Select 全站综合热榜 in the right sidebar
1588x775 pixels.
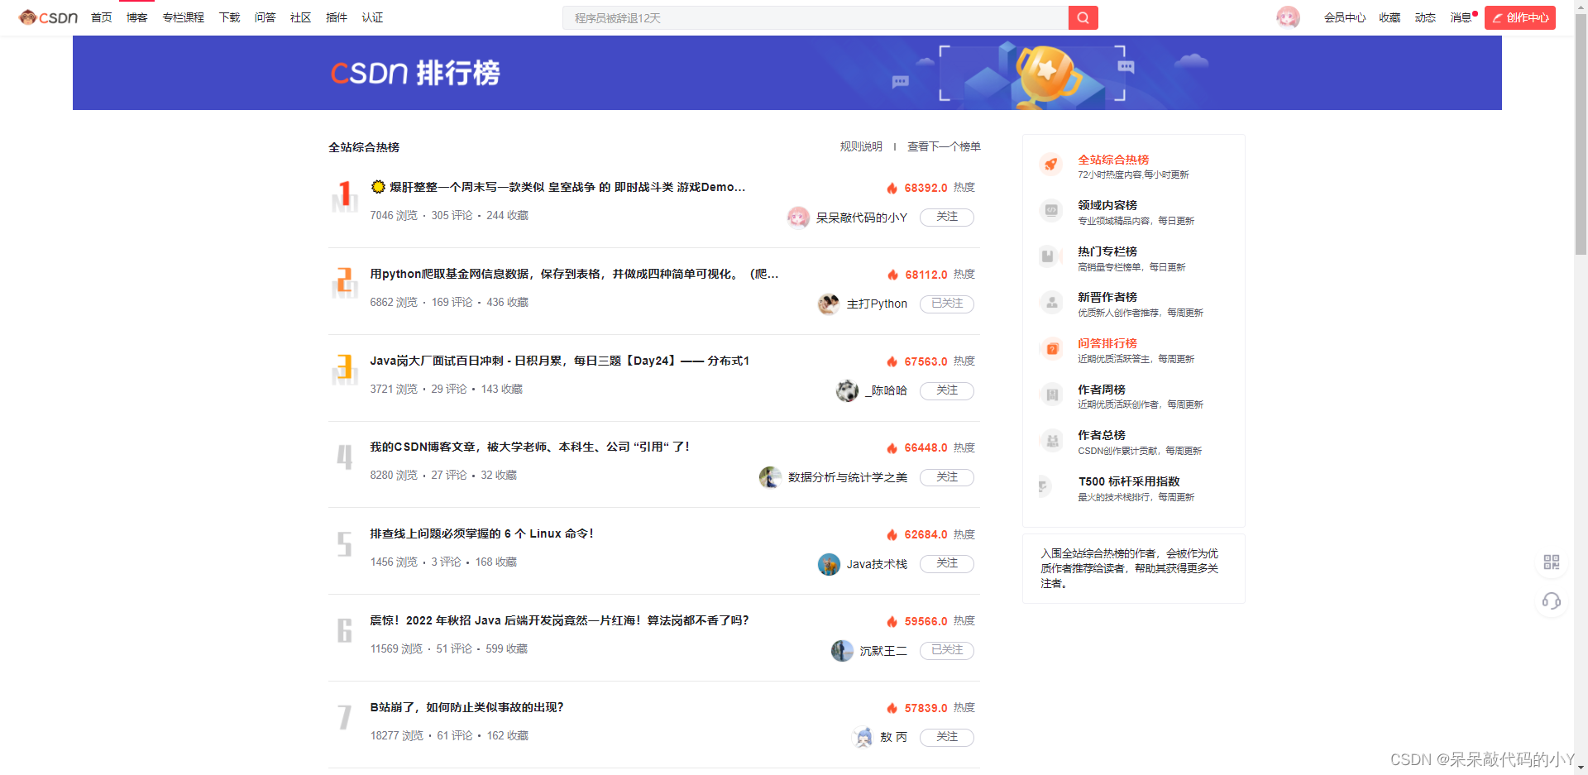(x=1113, y=160)
